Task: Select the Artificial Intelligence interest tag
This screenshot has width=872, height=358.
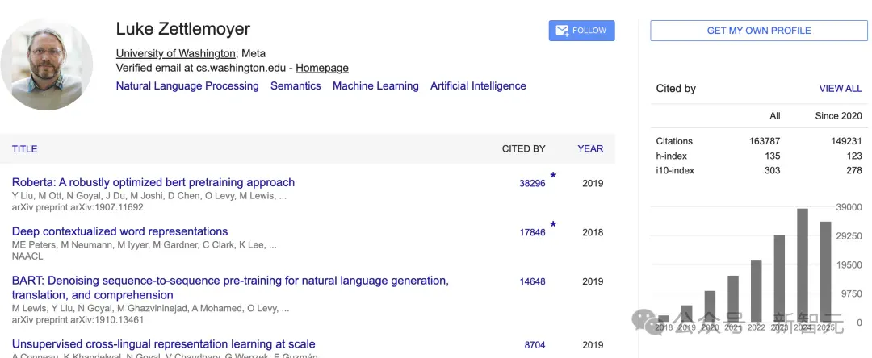Action: click(478, 86)
